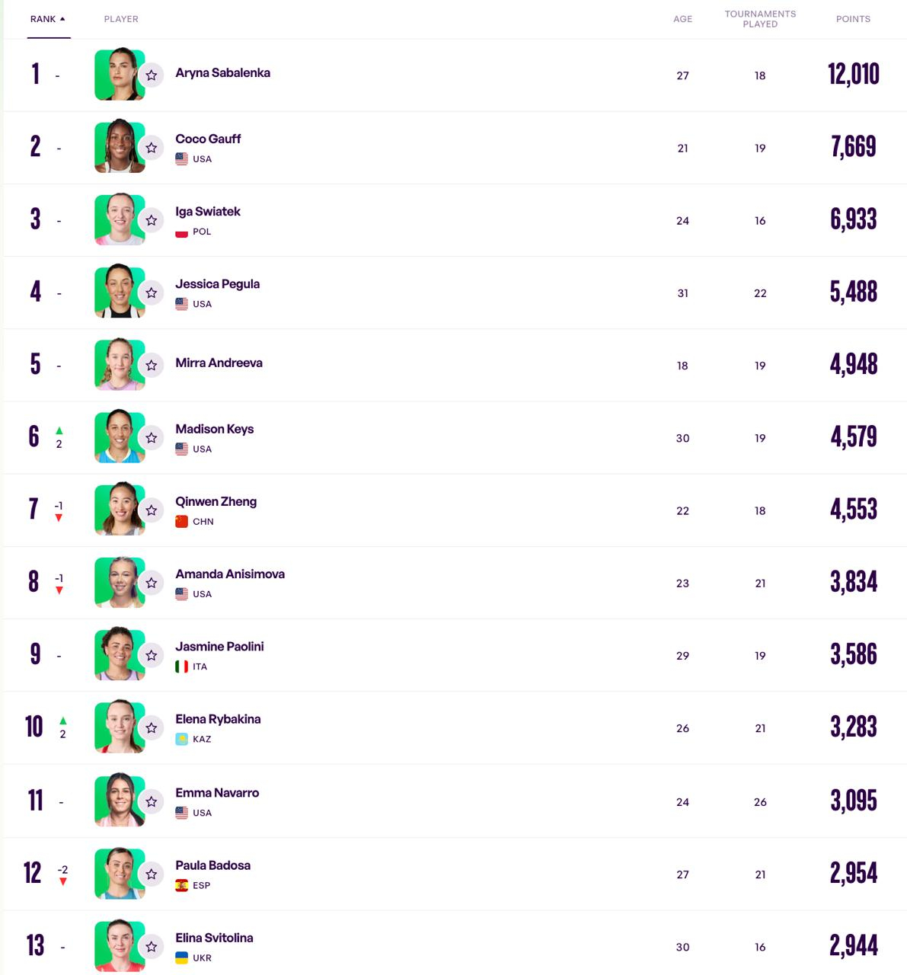This screenshot has height=975, width=907.
Task: Star Iga Swiatek as favorite
Action: pos(152,220)
